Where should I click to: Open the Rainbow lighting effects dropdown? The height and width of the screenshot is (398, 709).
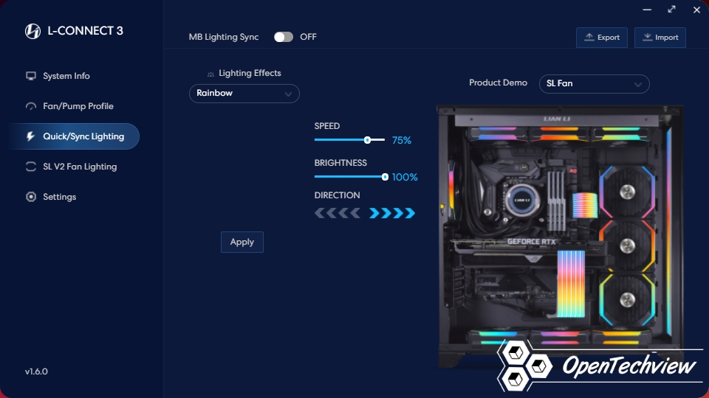tap(244, 94)
